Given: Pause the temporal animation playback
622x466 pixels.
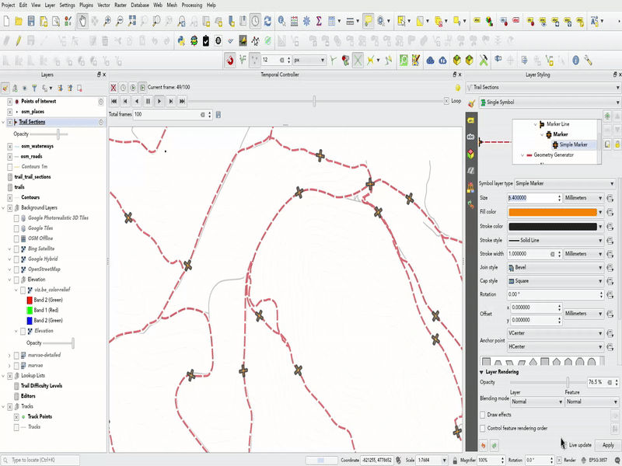Looking at the screenshot, I should click(x=148, y=101).
